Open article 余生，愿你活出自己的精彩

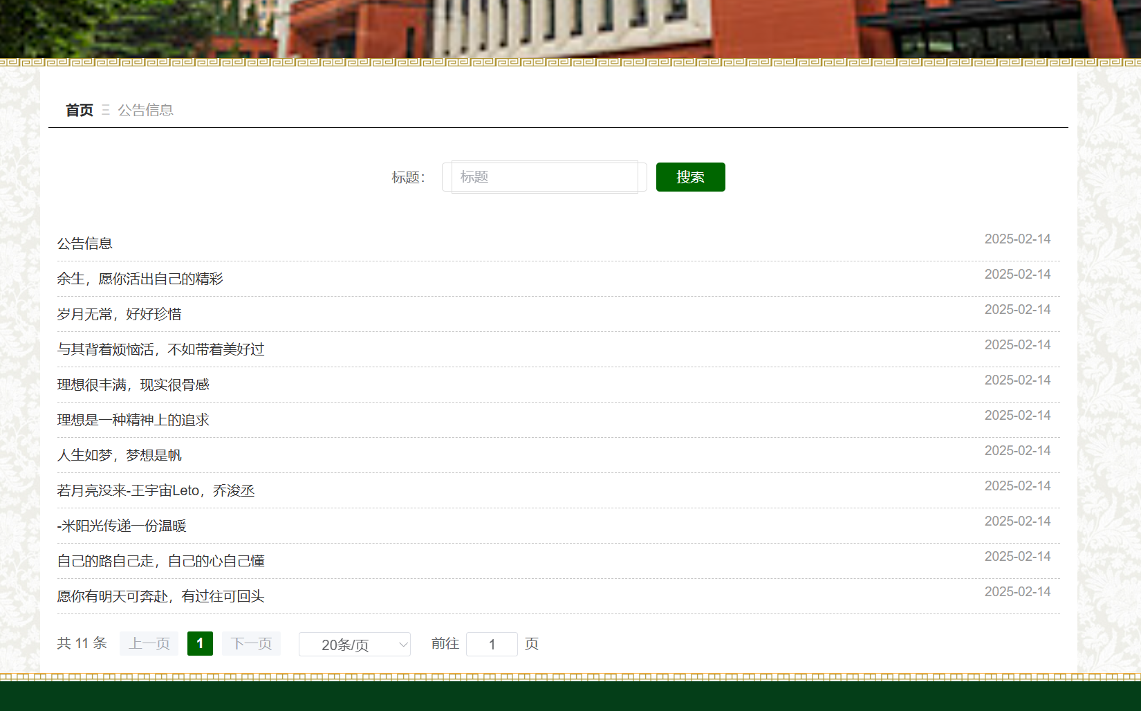(140, 279)
